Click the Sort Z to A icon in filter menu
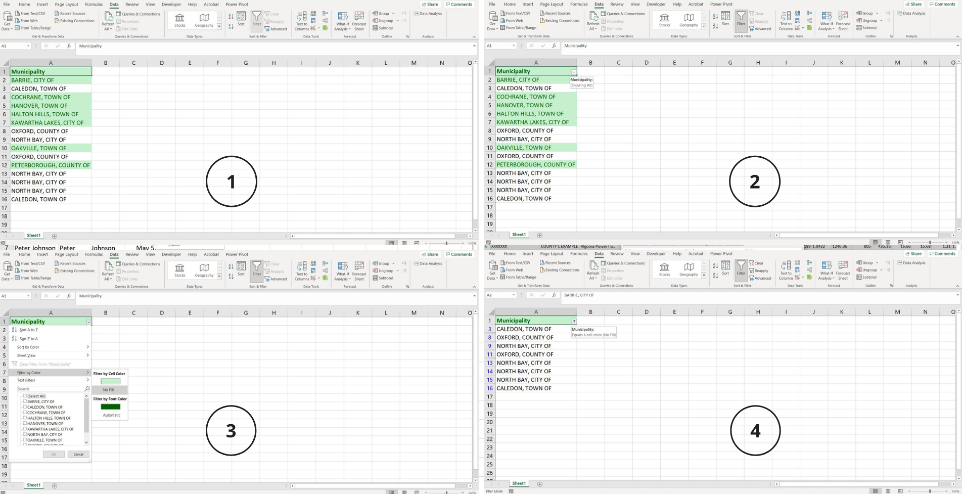962x494 pixels. (x=15, y=339)
